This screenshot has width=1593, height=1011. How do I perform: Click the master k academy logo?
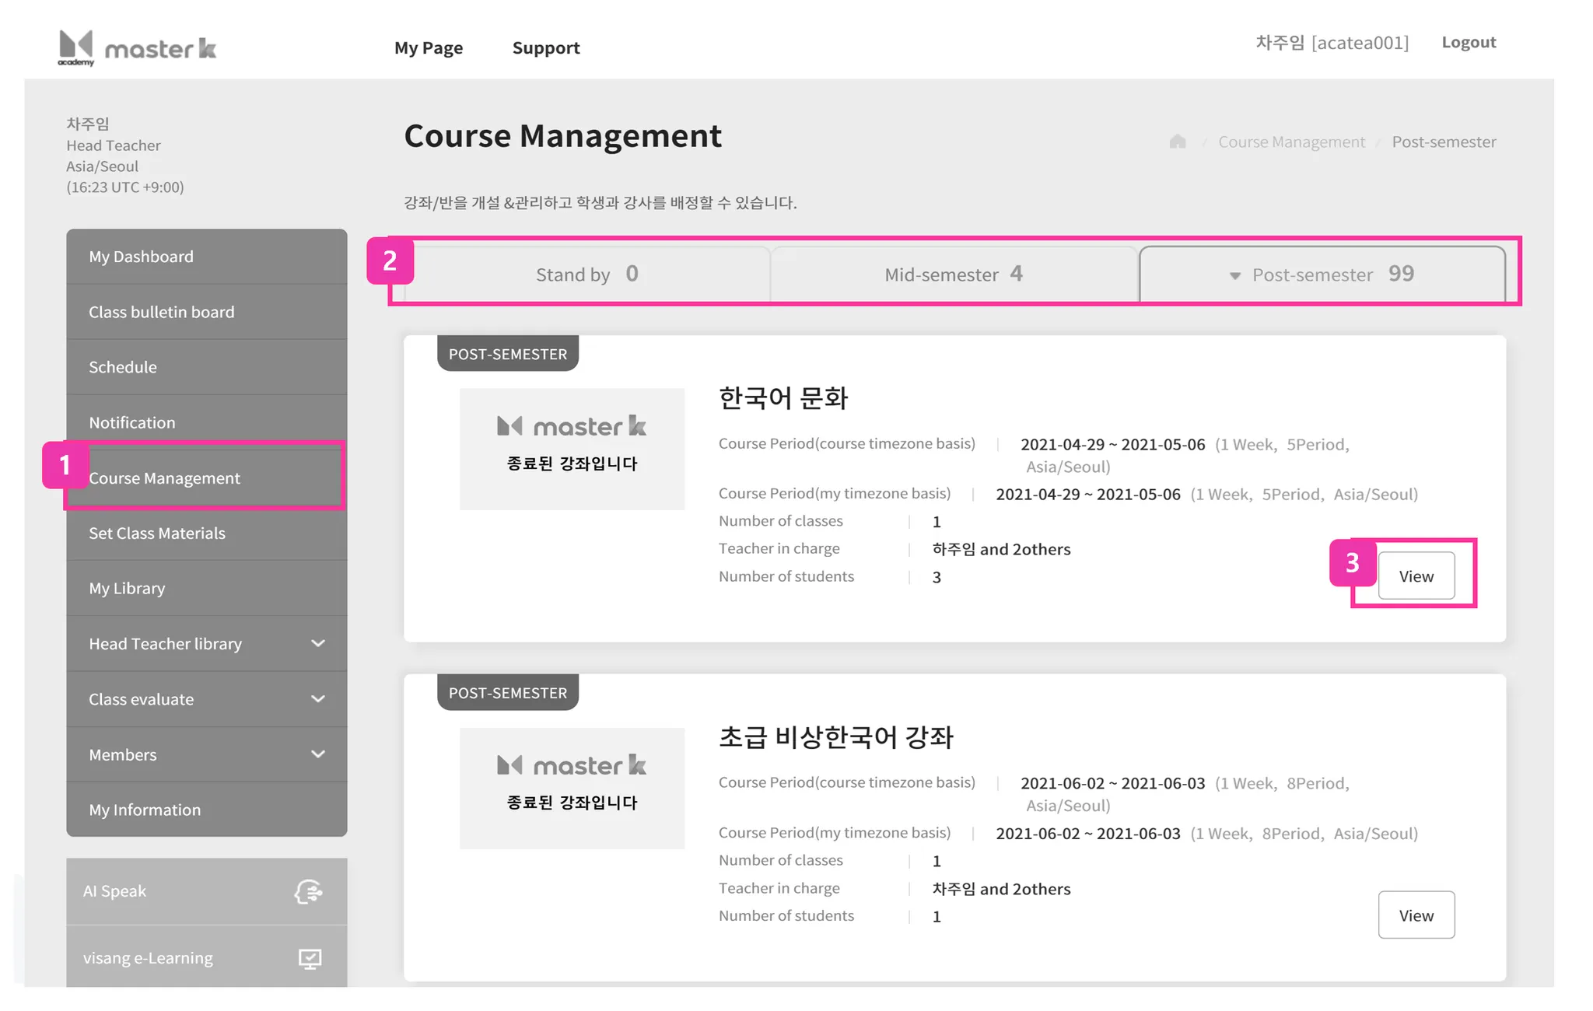[137, 48]
